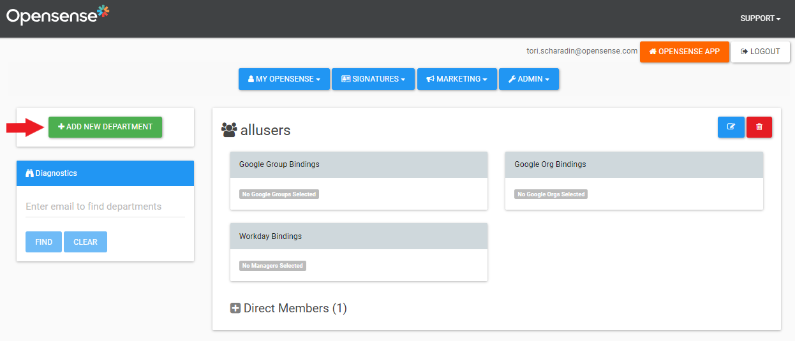Screen dimensions: 795x341
Task: Open the MARKETING menu
Action: point(457,79)
